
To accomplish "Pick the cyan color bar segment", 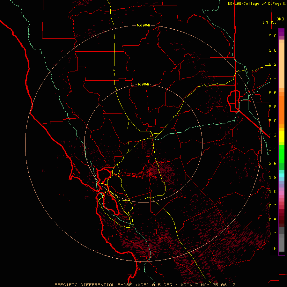I will coord(282,175).
